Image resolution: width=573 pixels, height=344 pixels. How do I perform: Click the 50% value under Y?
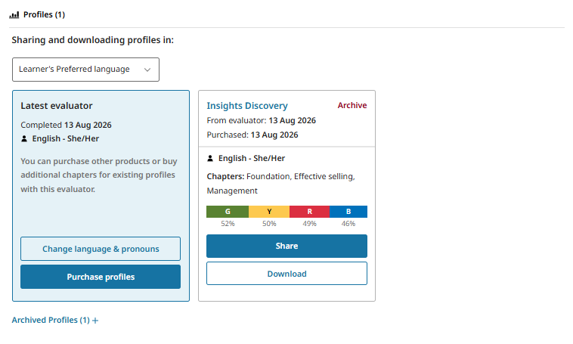tap(269, 224)
